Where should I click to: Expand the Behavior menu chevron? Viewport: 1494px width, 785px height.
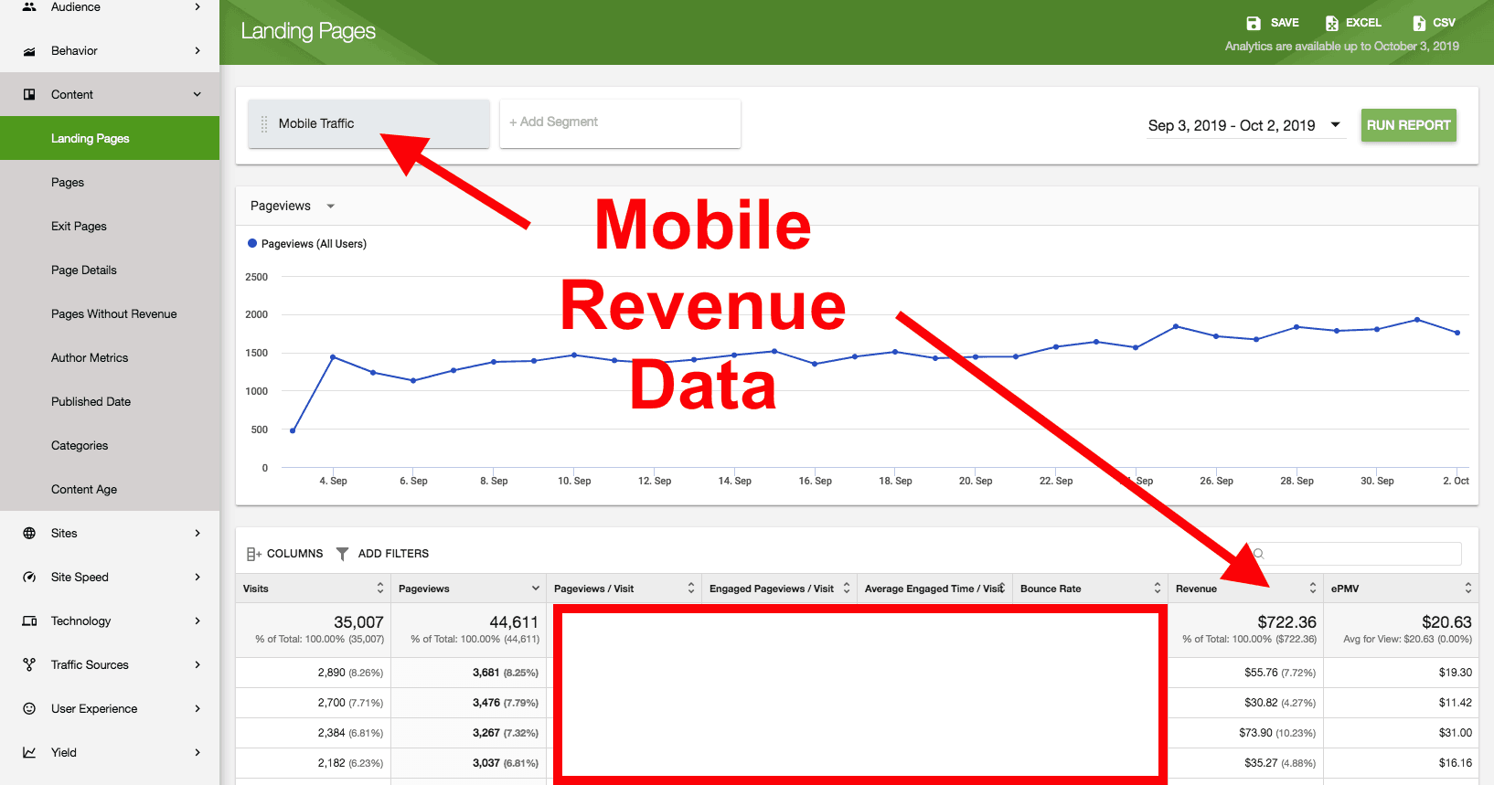pyautogui.click(x=197, y=51)
